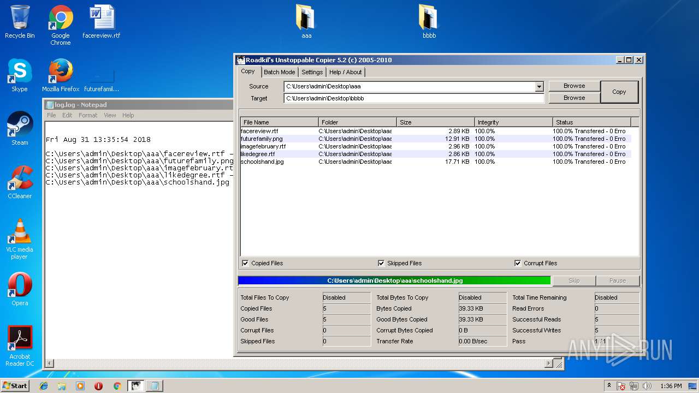Switch to Notepad taskbar item

tap(155, 386)
